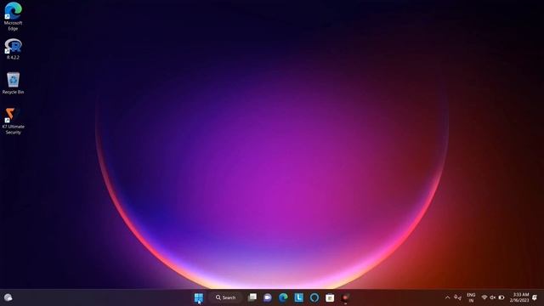Open the Windows Start menu
Screen dimensions: 544x306
click(x=198, y=297)
